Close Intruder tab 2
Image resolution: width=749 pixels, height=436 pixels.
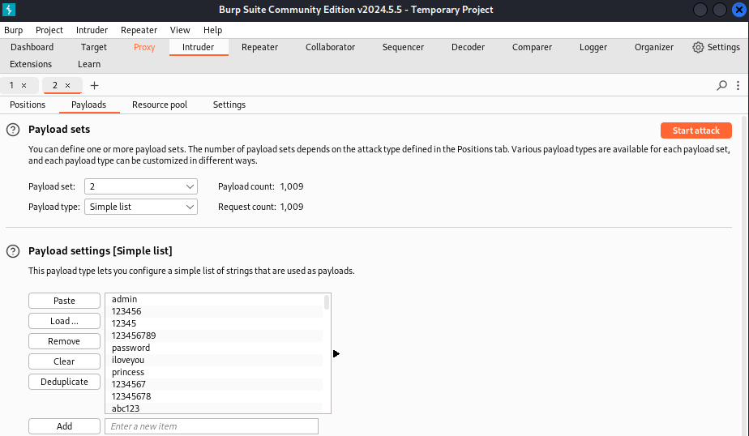tap(67, 85)
